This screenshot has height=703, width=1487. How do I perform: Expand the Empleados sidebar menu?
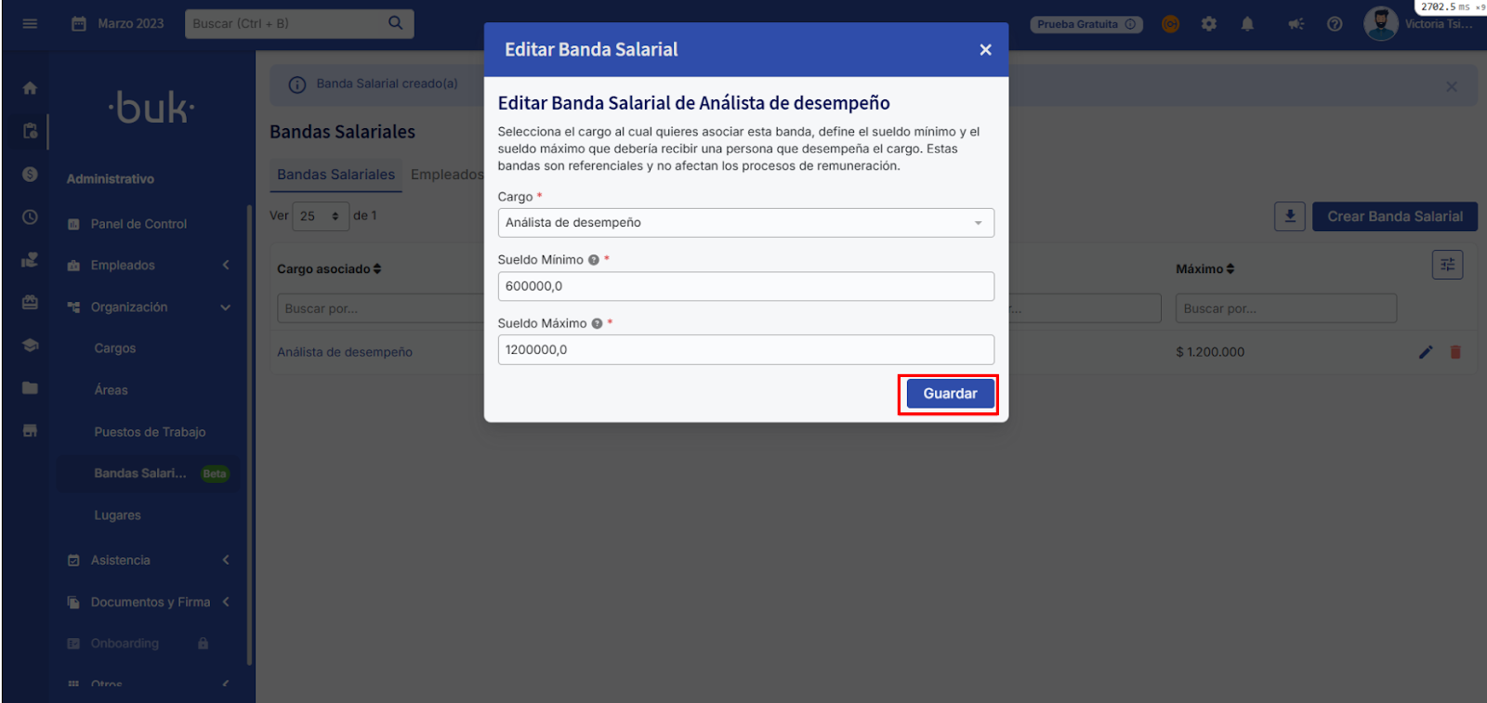pyautogui.click(x=149, y=266)
